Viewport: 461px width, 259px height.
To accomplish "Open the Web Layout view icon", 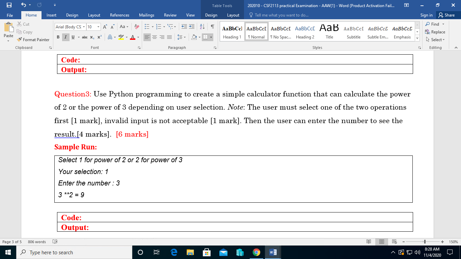I will click(x=394, y=241).
